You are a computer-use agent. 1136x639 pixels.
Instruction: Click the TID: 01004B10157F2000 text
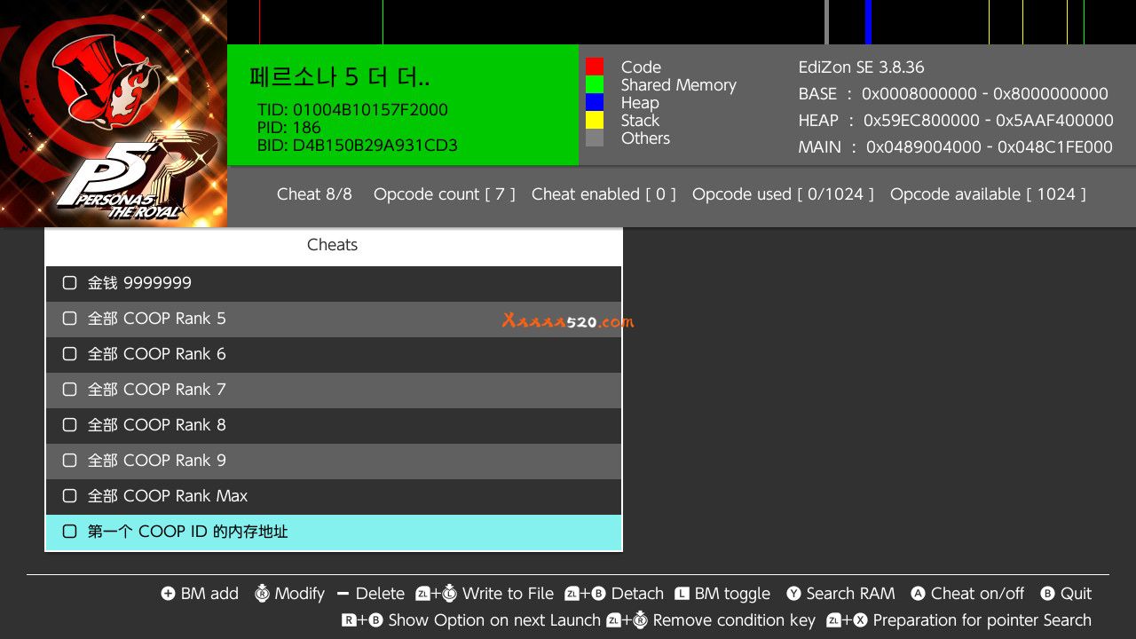pyautogui.click(x=352, y=110)
